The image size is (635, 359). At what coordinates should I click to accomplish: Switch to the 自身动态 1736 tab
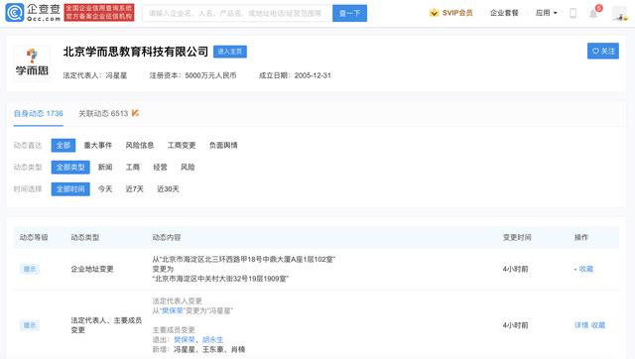pyautogui.click(x=39, y=113)
